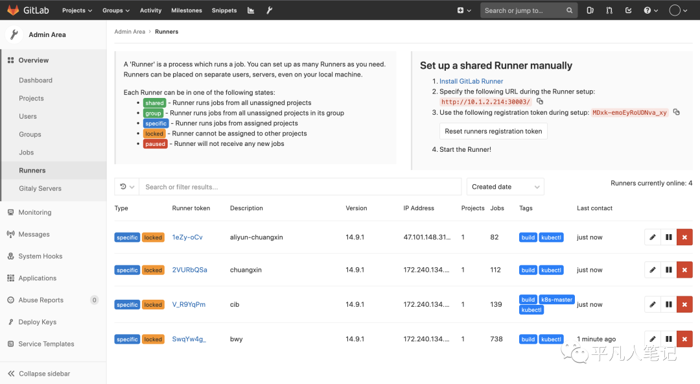
Task: Open Users in the sidebar
Action: pyautogui.click(x=28, y=116)
